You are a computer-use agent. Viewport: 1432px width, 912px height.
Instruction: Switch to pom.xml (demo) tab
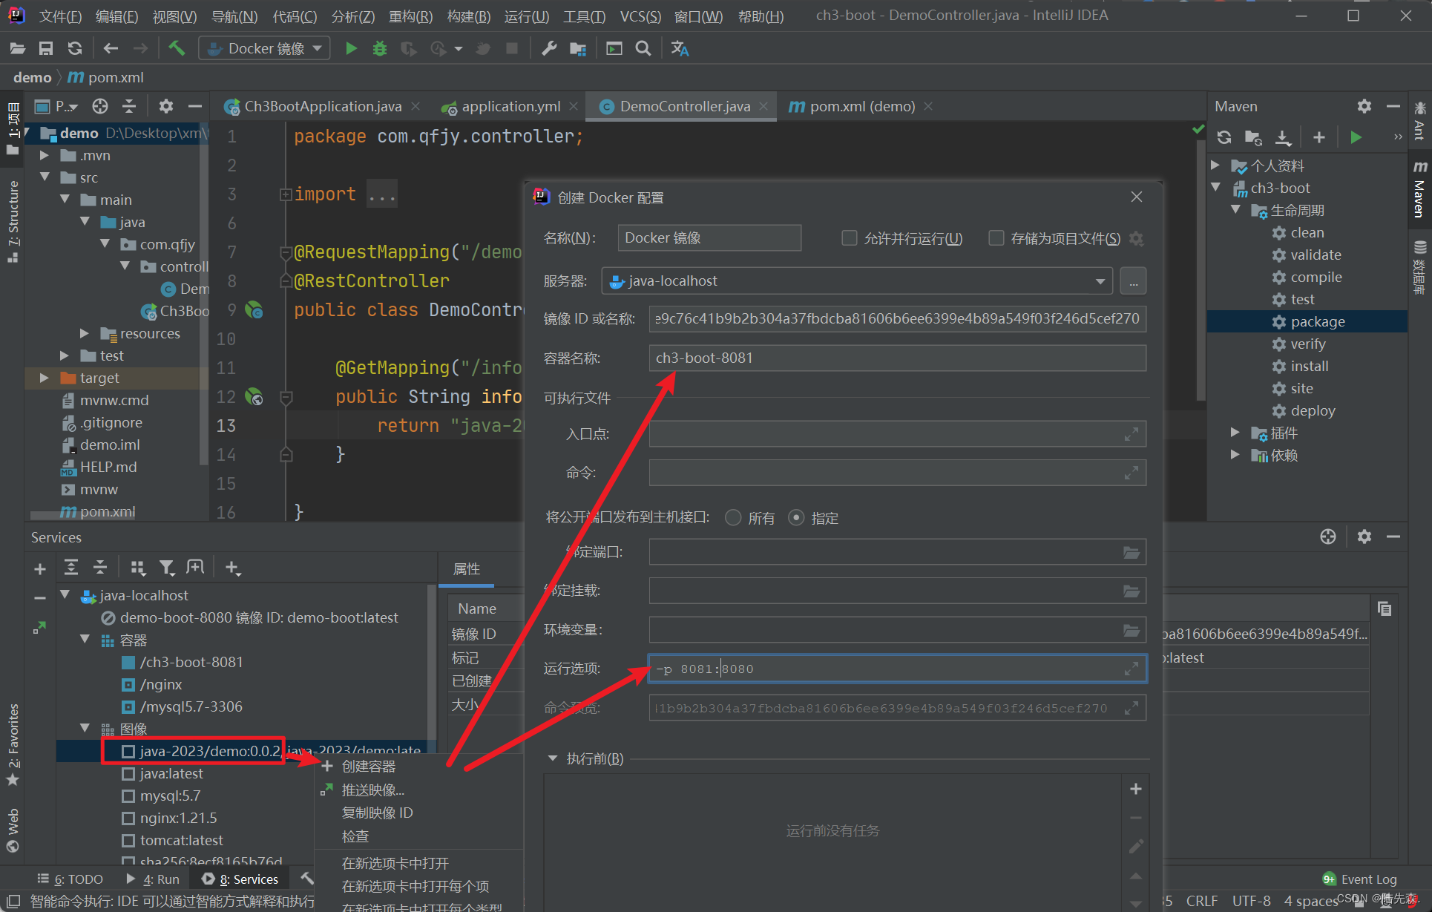pos(861,106)
